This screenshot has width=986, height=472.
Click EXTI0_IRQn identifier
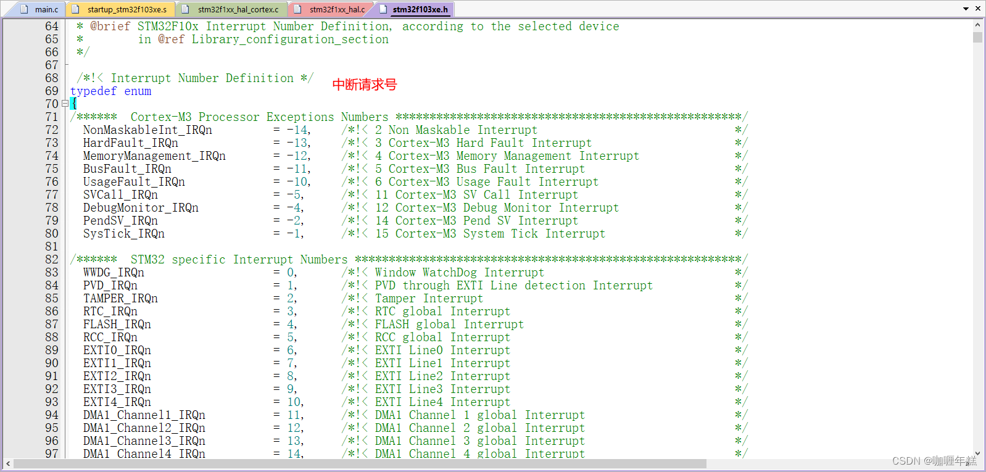point(117,350)
